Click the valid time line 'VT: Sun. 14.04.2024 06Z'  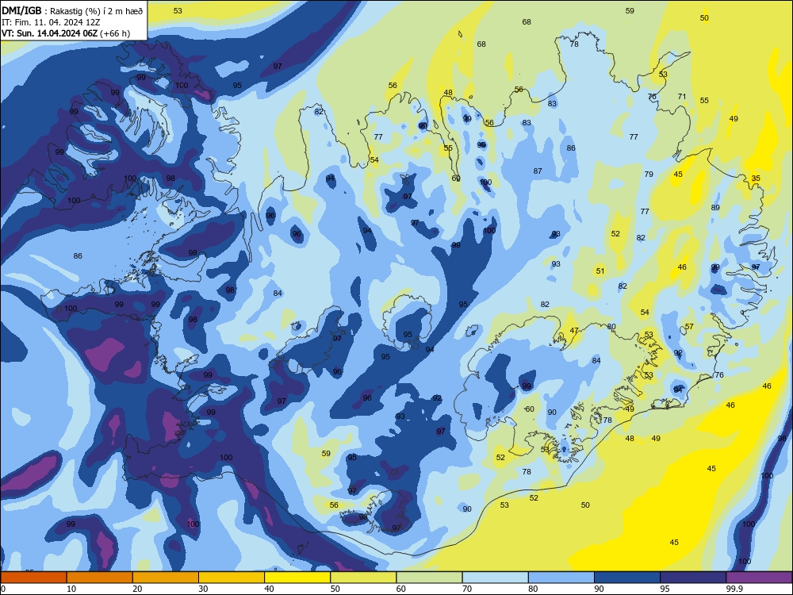tap(49, 33)
